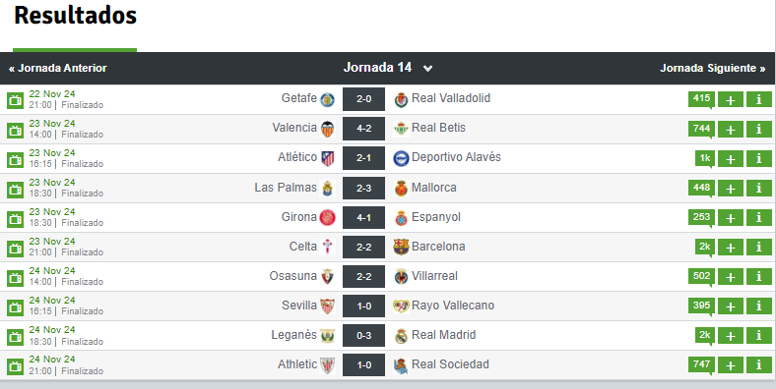Click the Real Madrid club crest
This screenshot has width=776, height=389.
tap(401, 336)
